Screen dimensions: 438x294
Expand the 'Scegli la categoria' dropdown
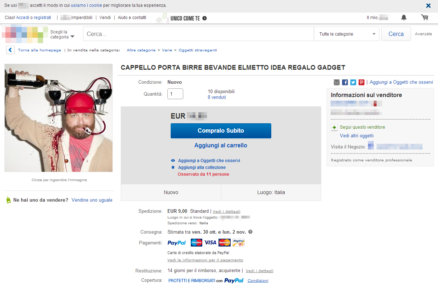click(x=62, y=35)
